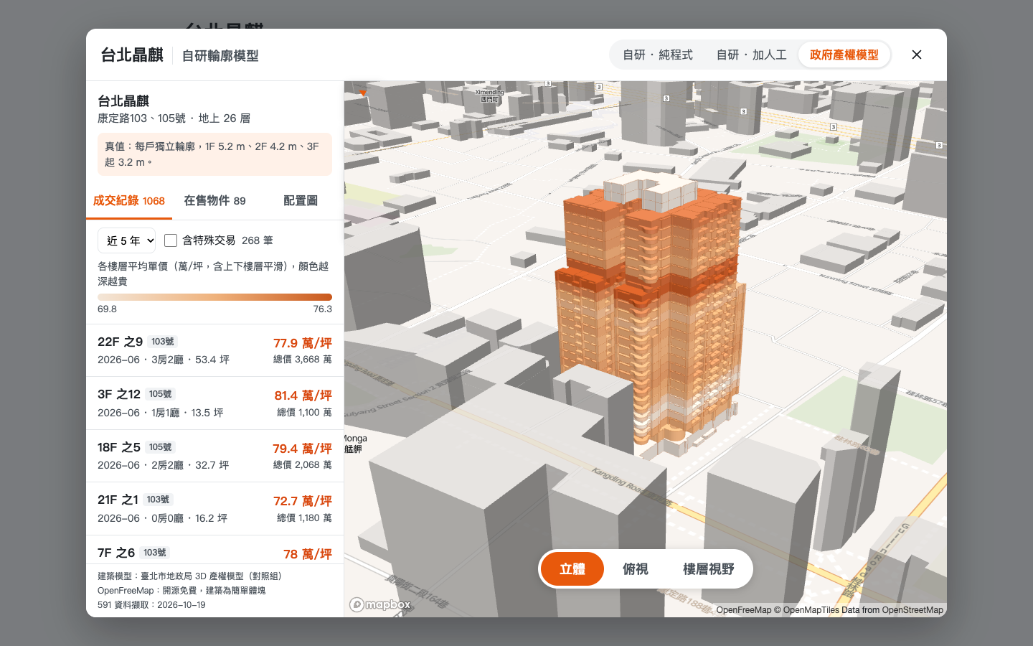Open the 近 5 年 period dropdown
This screenshot has width=1033, height=646.
pyautogui.click(x=127, y=240)
